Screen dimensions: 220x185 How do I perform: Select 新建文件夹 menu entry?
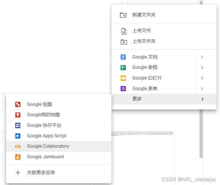pos(164,15)
